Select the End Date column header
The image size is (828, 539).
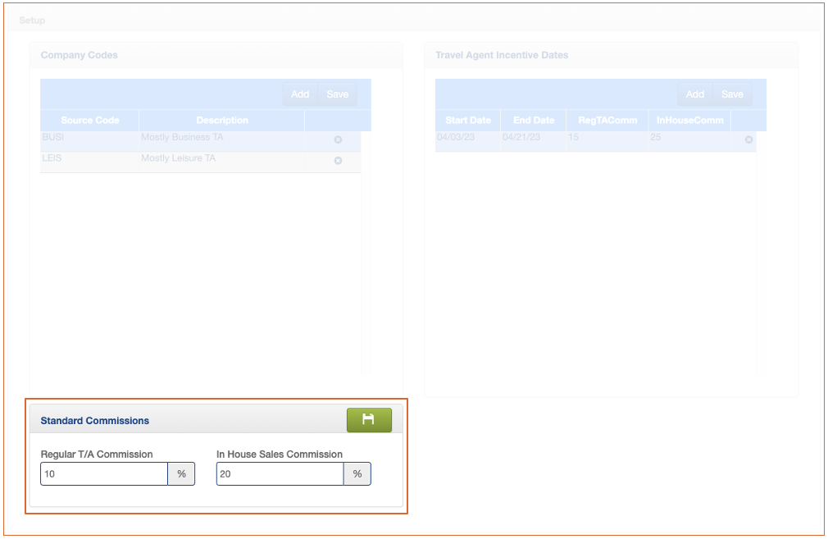(534, 121)
